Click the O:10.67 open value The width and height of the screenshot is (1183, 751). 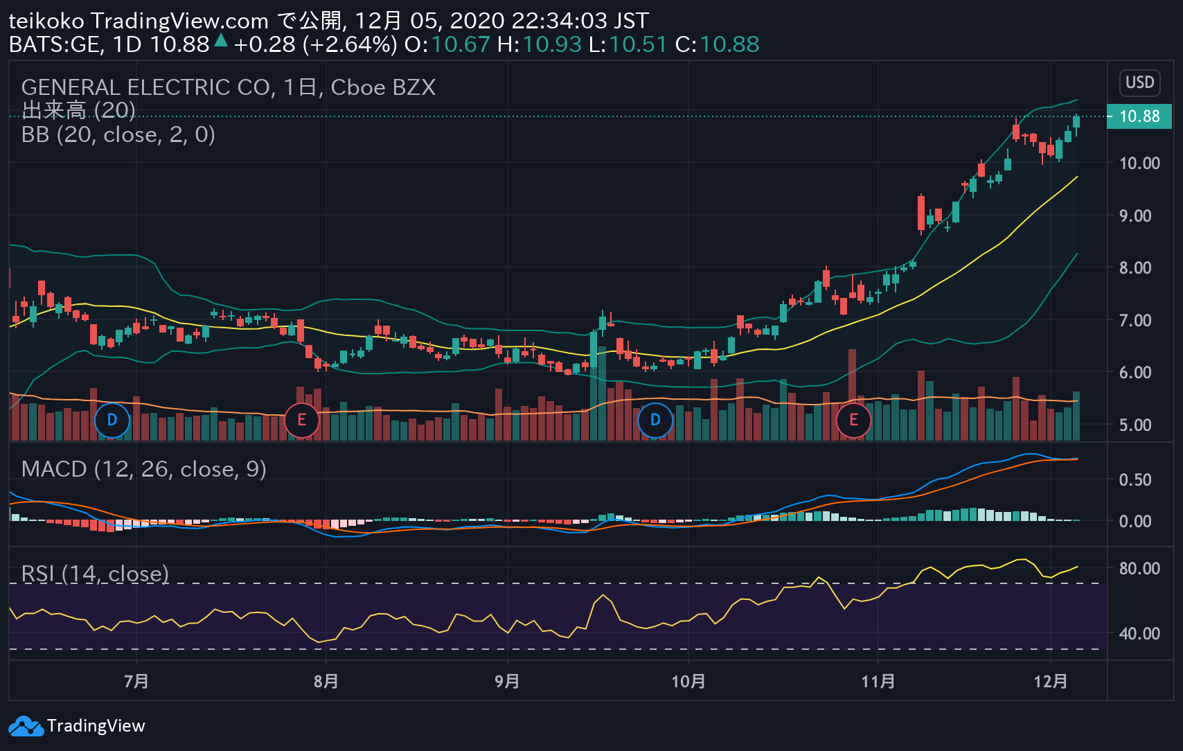click(x=447, y=44)
